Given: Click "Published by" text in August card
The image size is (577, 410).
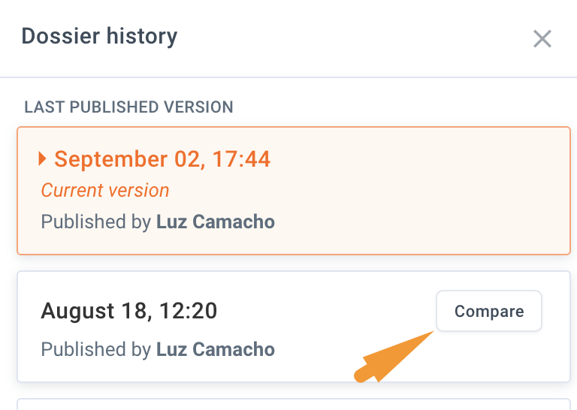Looking at the screenshot, I should [x=96, y=349].
